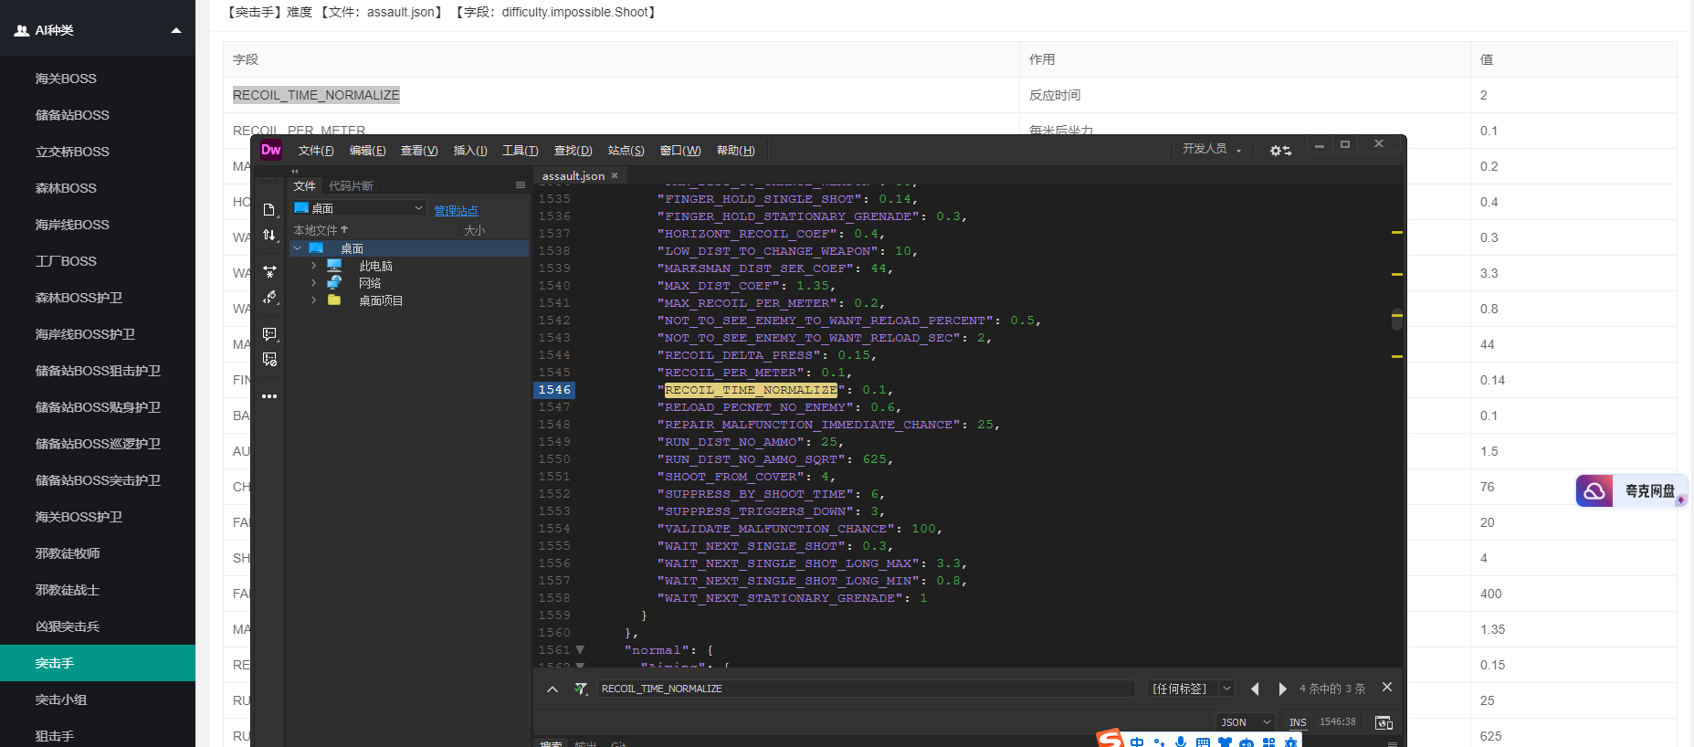Click the RECOIL_TIME_NORMALIZE search input field
1694x747 pixels.
(x=864, y=689)
